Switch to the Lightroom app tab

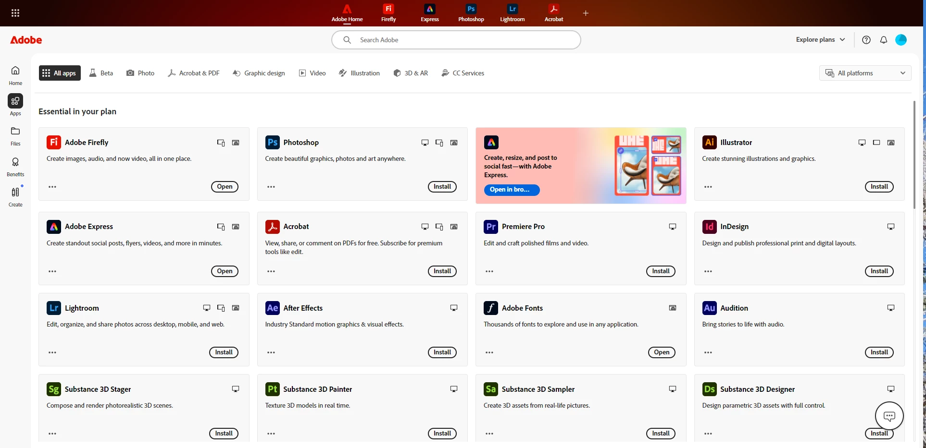513,13
